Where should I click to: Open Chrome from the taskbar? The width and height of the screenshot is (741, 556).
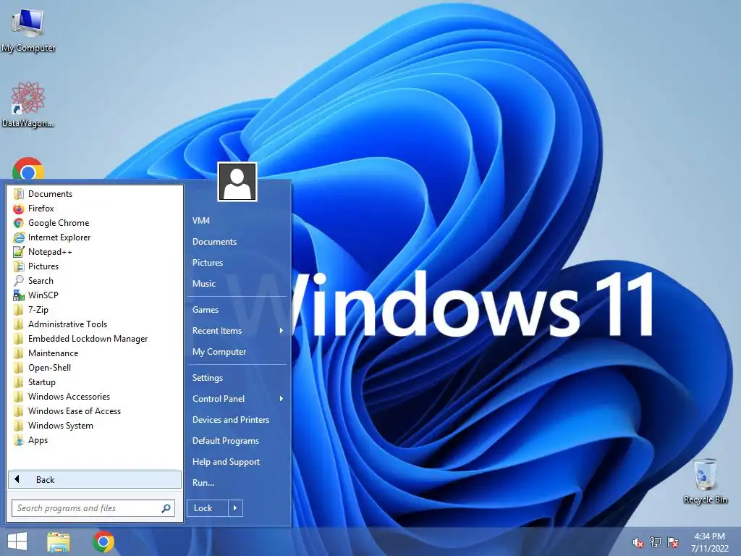point(103,542)
